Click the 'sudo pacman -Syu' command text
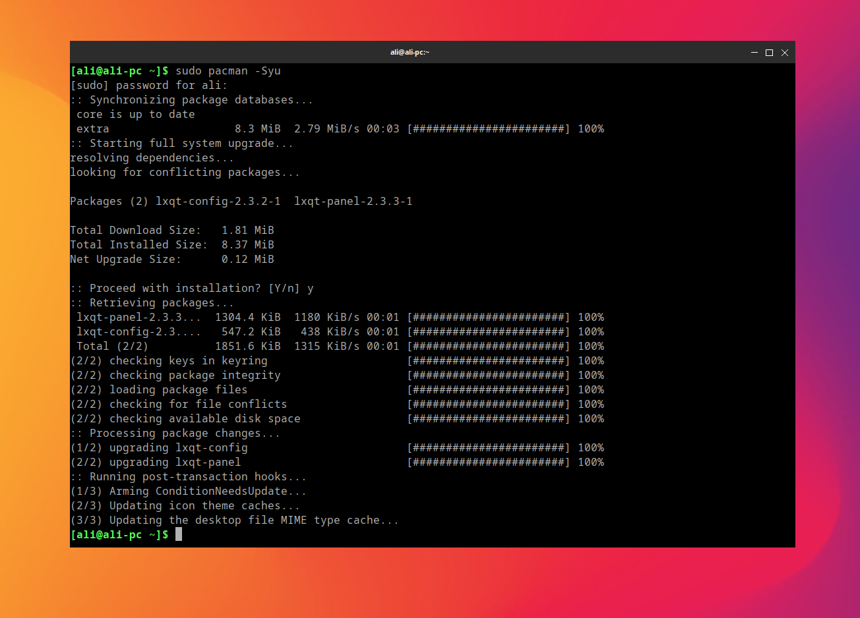 pos(228,71)
